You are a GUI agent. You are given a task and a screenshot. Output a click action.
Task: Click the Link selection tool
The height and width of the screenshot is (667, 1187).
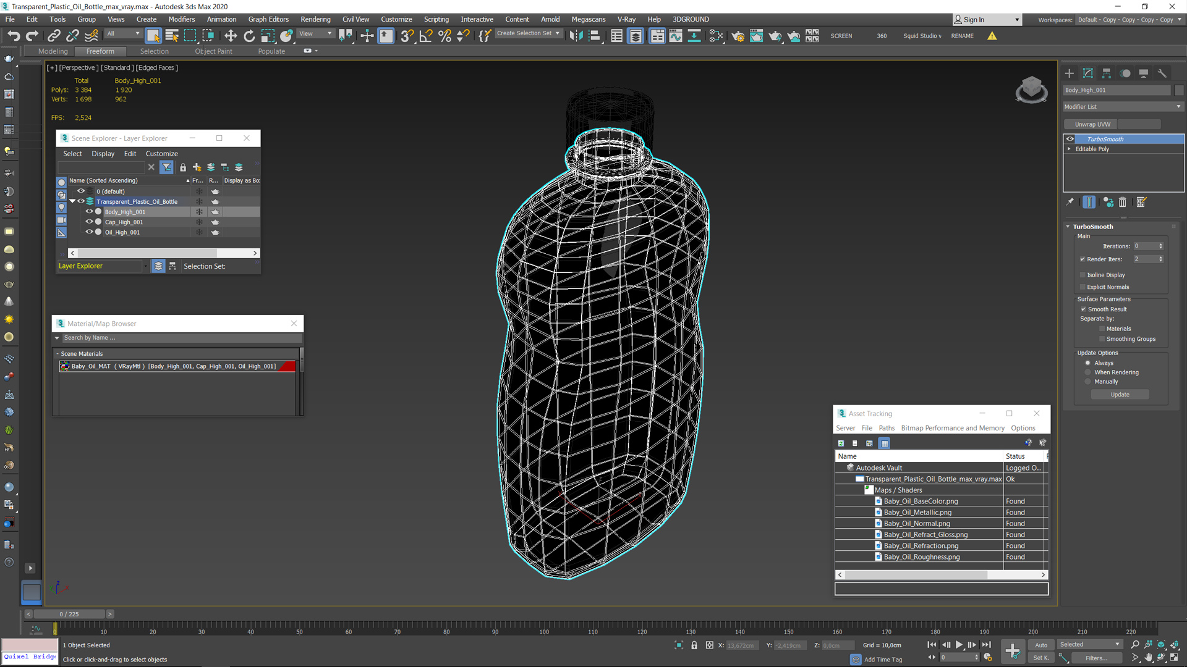[x=53, y=36]
